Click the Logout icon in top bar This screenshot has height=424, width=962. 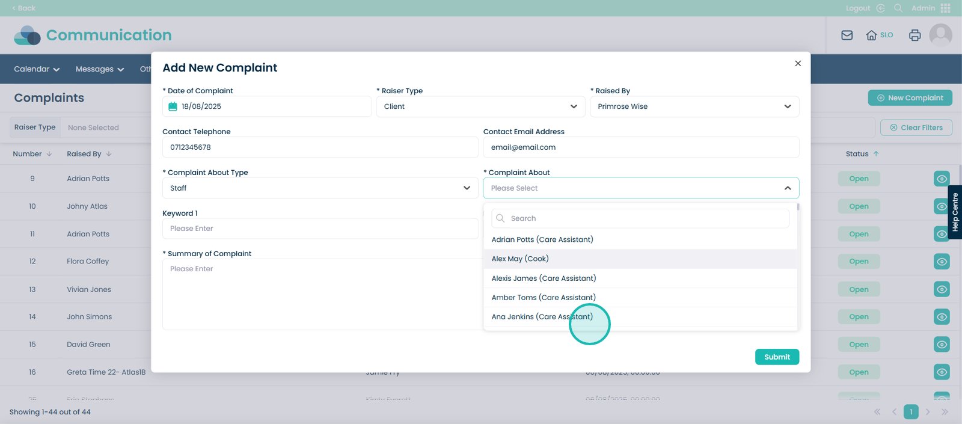pyautogui.click(x=880, y=8)
